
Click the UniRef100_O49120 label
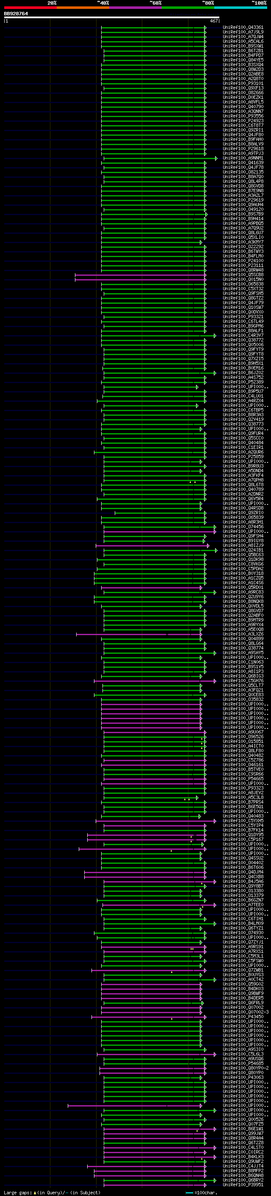coord(243,210)
